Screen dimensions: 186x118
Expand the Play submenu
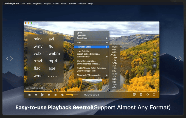coord(91,43)
